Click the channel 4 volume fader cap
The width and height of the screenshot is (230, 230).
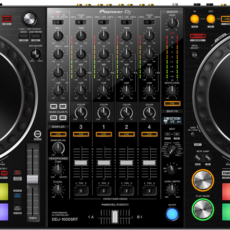click(149, 163)
